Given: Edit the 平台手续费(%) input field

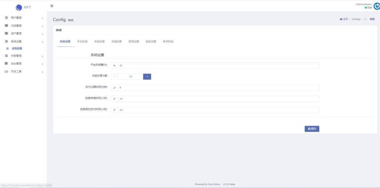Looking at the screenshot, I should pos(218,66).
